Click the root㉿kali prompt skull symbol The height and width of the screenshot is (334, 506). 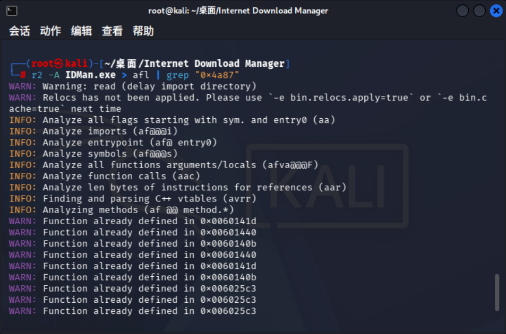(59, 64)
